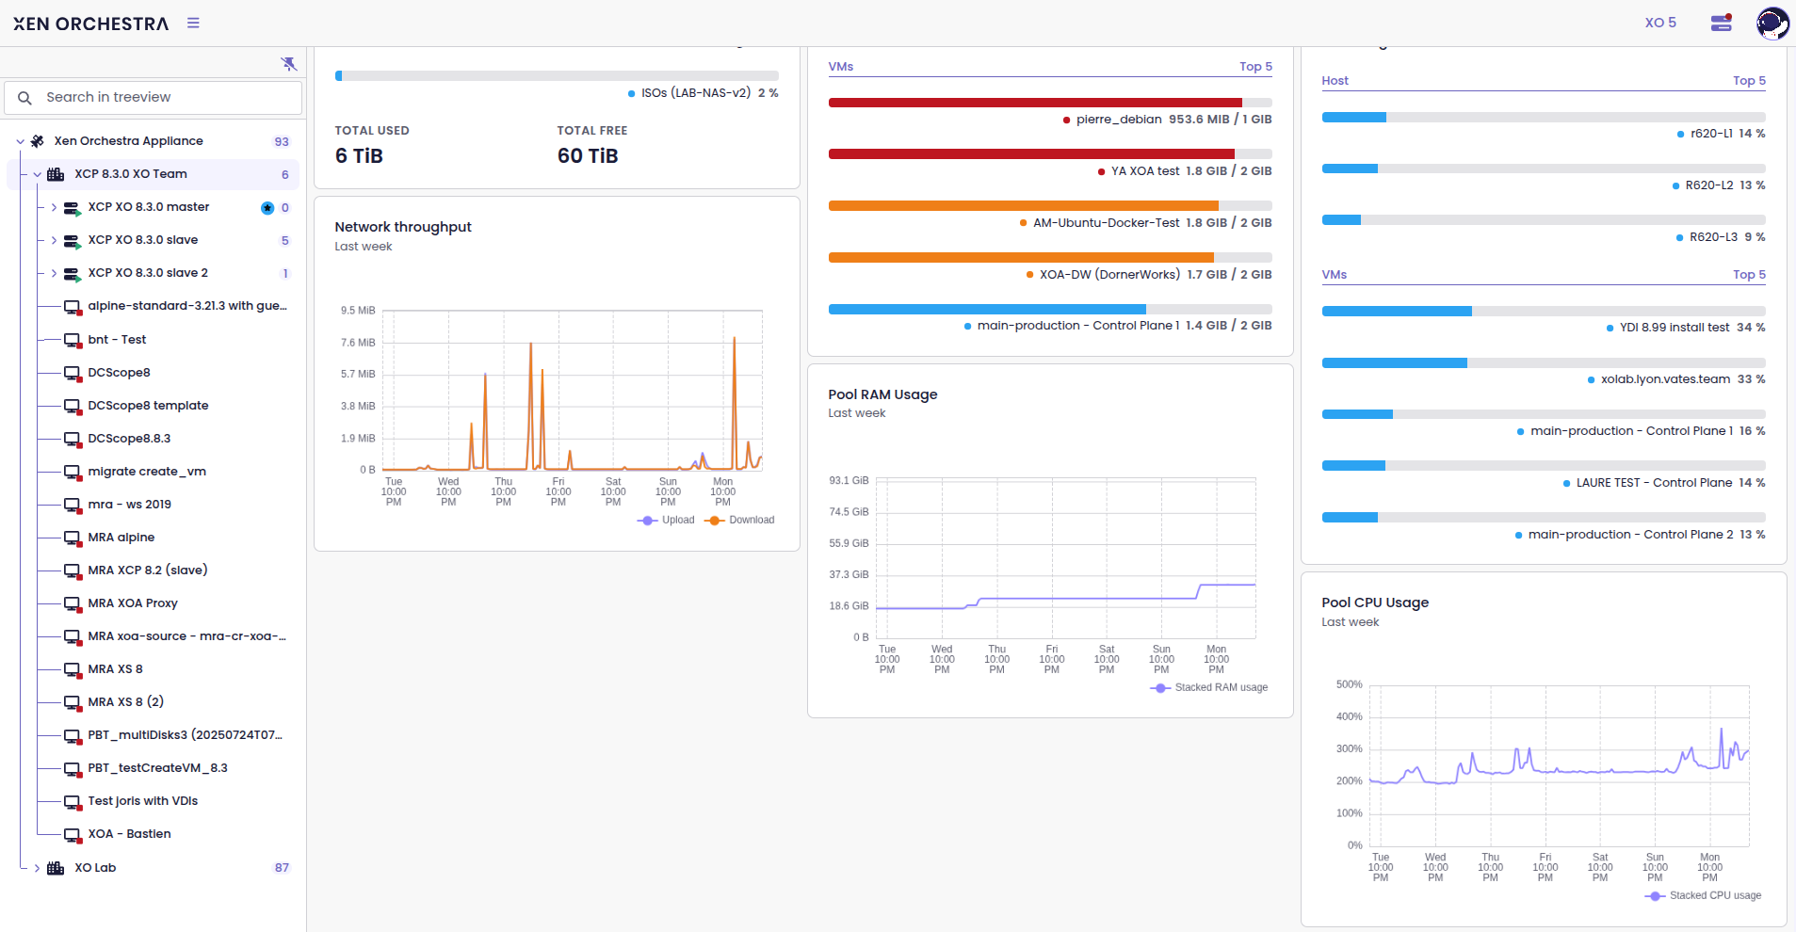Click the Xen Orchestra Appliance satellite icon
The width and height of the screenshot is (1796, 932).
coord(38,141)
